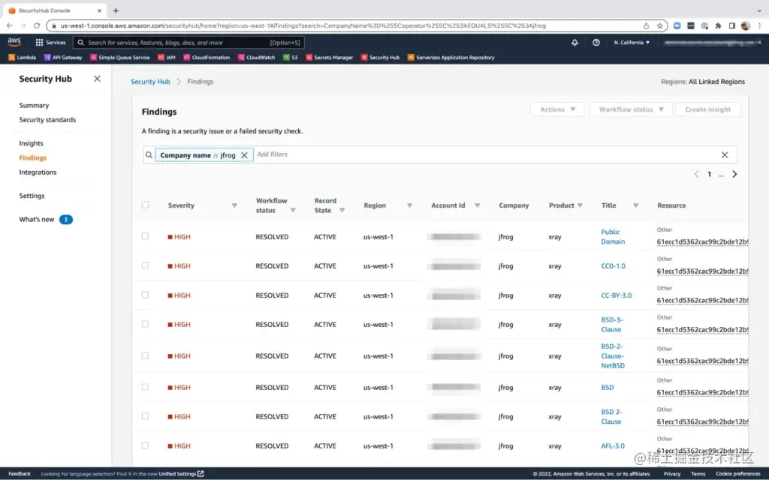This screenshot has width=769, height=480.
Task: Check the BSD 2-Clause finding row
Action: pos(145,415)
